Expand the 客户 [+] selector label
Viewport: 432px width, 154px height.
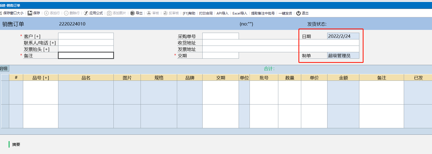(32, 36)
